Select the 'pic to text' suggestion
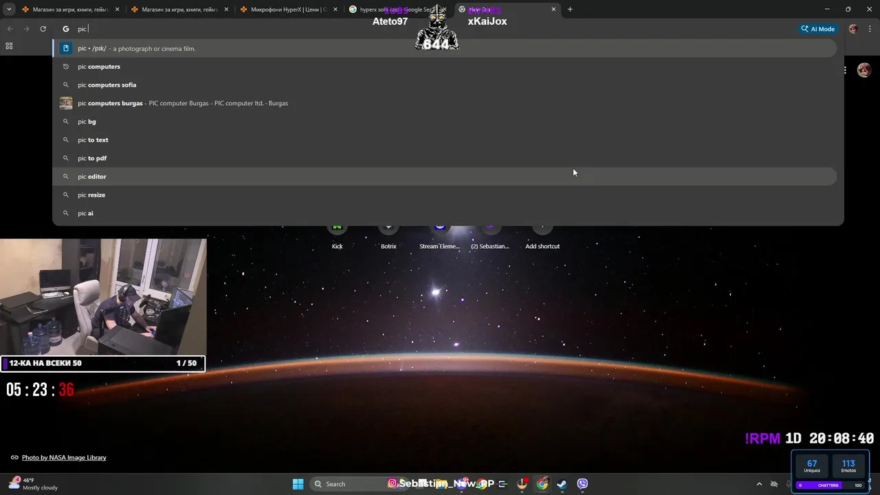This screenshot has height=495, width=880. 445,140
